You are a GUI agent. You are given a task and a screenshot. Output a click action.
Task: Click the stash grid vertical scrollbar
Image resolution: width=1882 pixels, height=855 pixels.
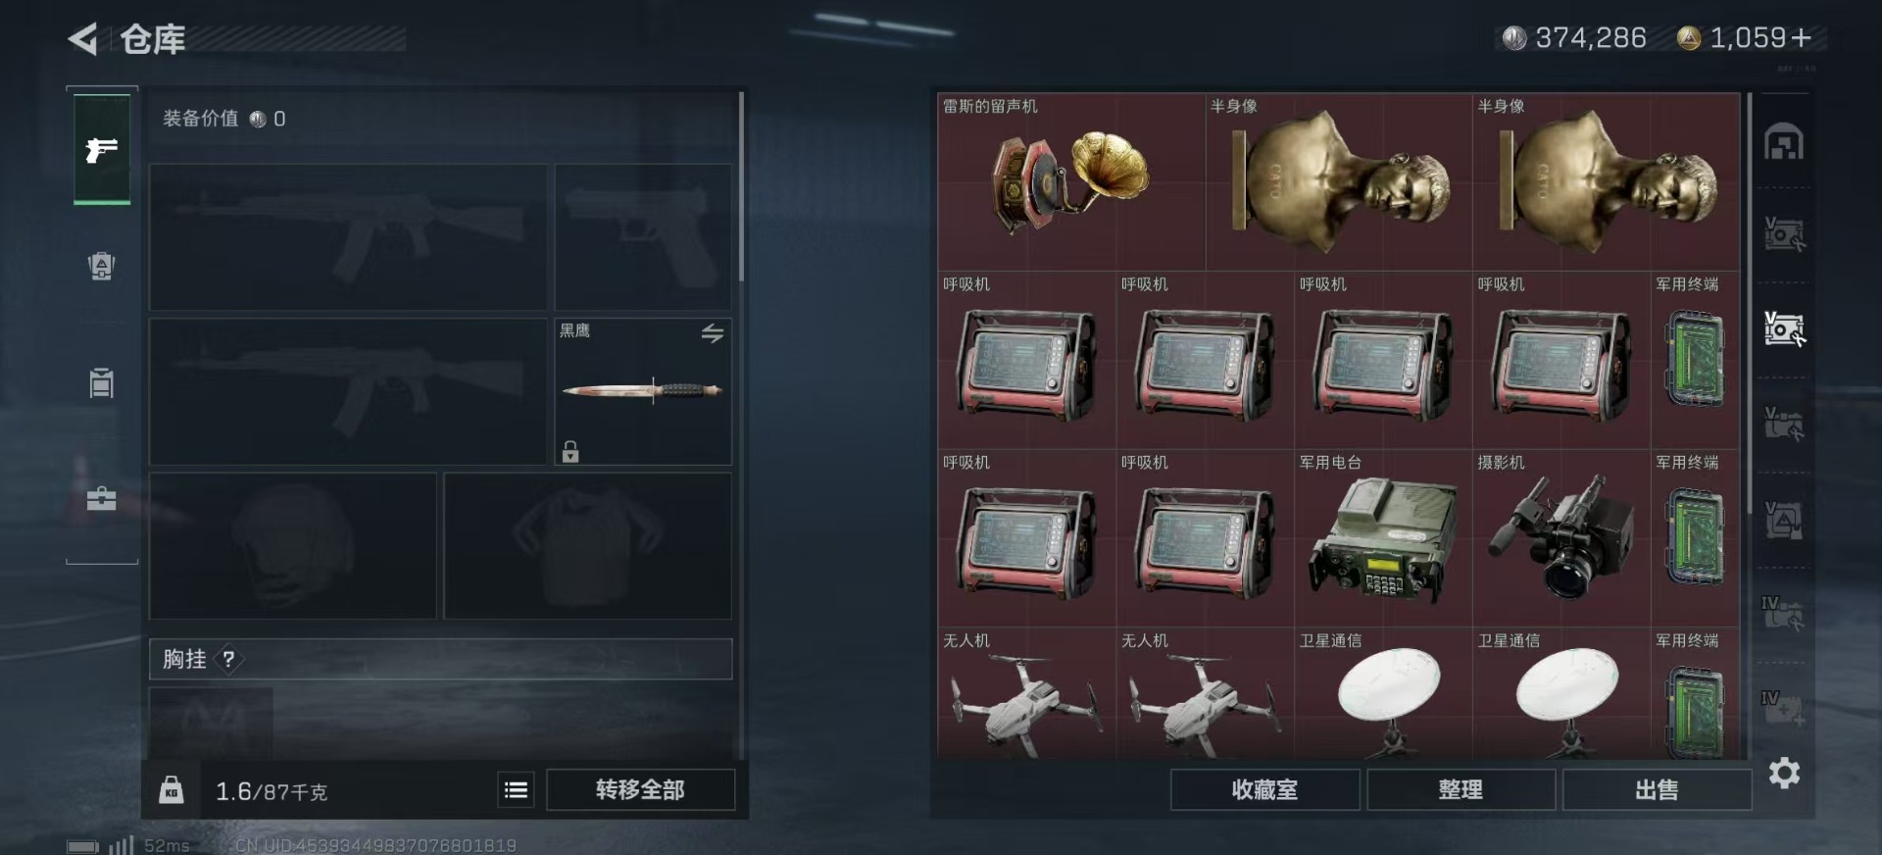pyautogui.click(x=1750, y=304)
